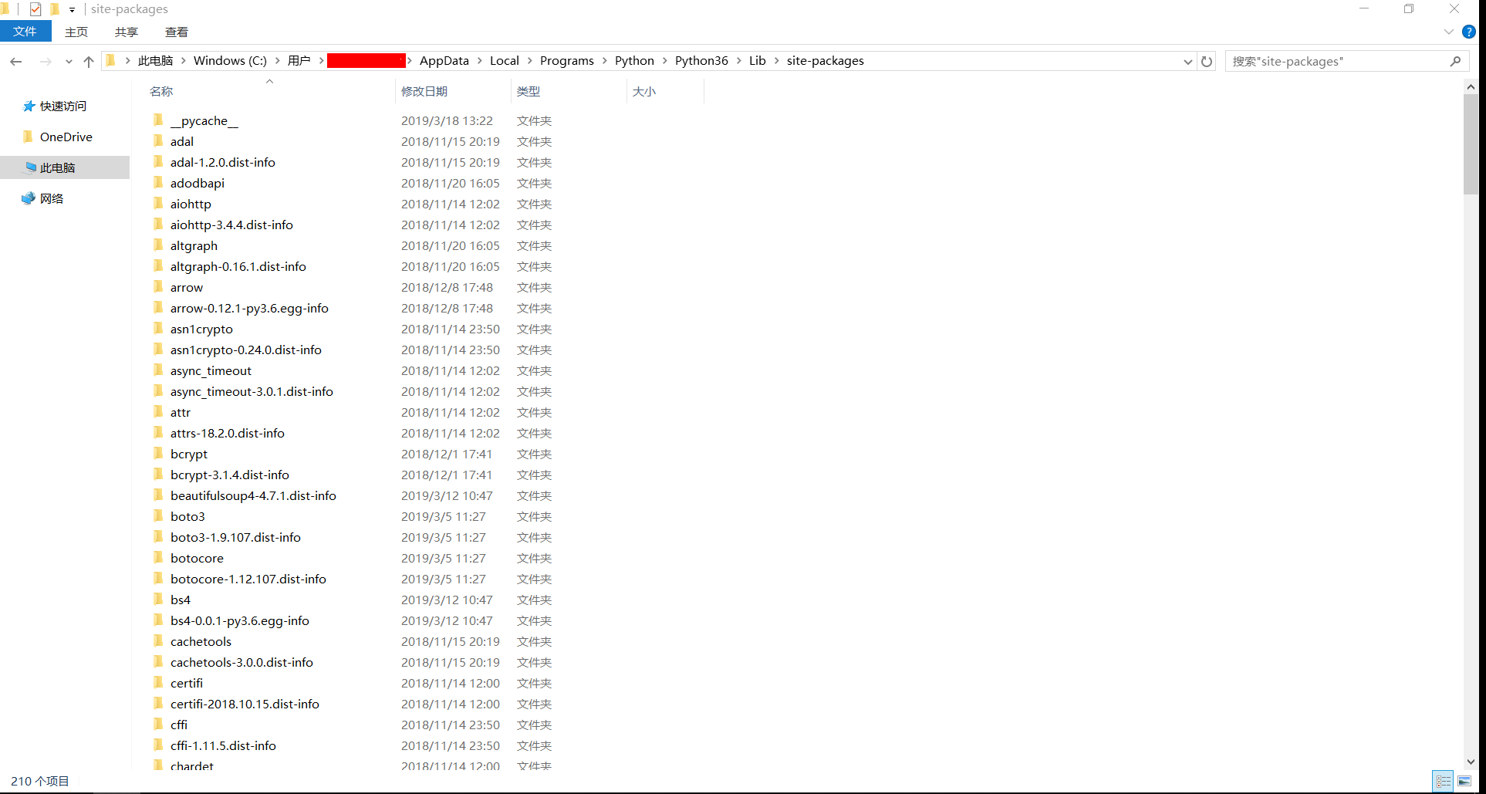Open the recent locations dropdown arrow

[x=69, y=62]
